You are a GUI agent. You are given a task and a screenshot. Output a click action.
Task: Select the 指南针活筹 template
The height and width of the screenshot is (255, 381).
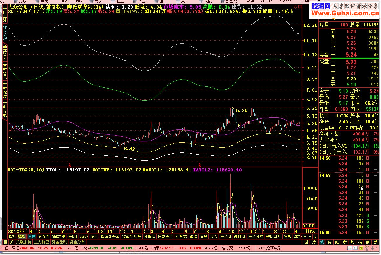[131, 236]
